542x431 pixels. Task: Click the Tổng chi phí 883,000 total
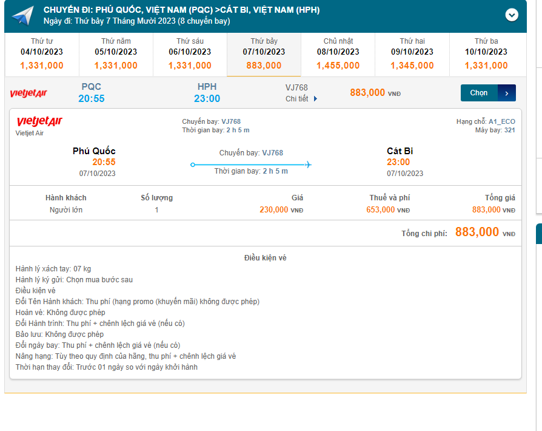click(477, 232)
